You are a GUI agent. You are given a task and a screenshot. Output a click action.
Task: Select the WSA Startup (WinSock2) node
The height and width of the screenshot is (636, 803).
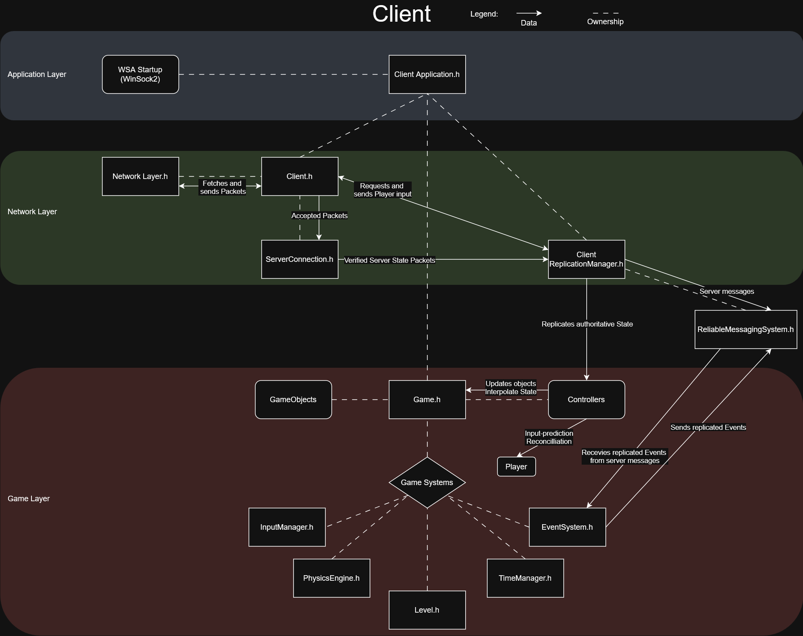pos(140,74)
